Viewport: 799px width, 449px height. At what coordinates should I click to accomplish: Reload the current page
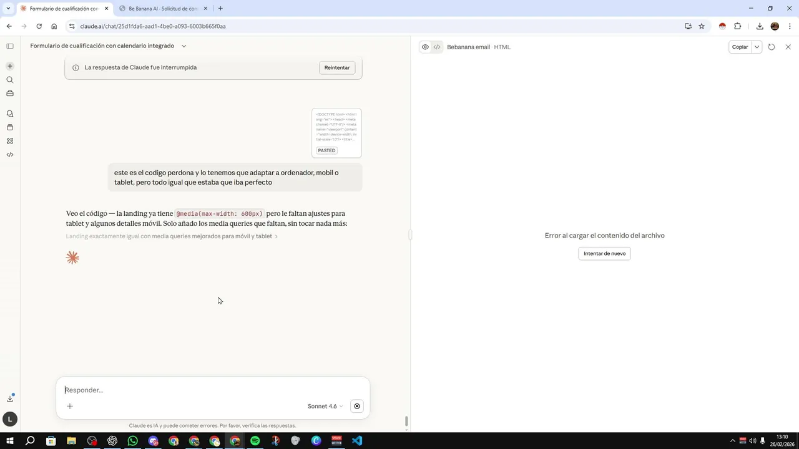coord(39,26)
